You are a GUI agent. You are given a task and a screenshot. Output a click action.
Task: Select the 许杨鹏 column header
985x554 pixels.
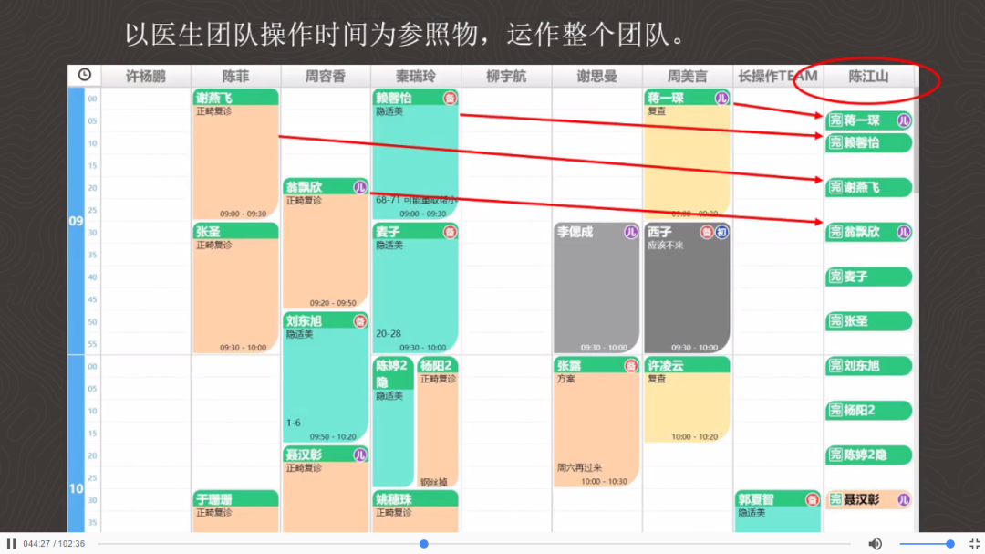(x=146, y=76)
